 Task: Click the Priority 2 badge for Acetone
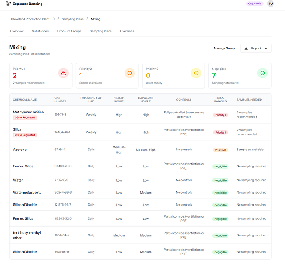[x=220, y=150]
